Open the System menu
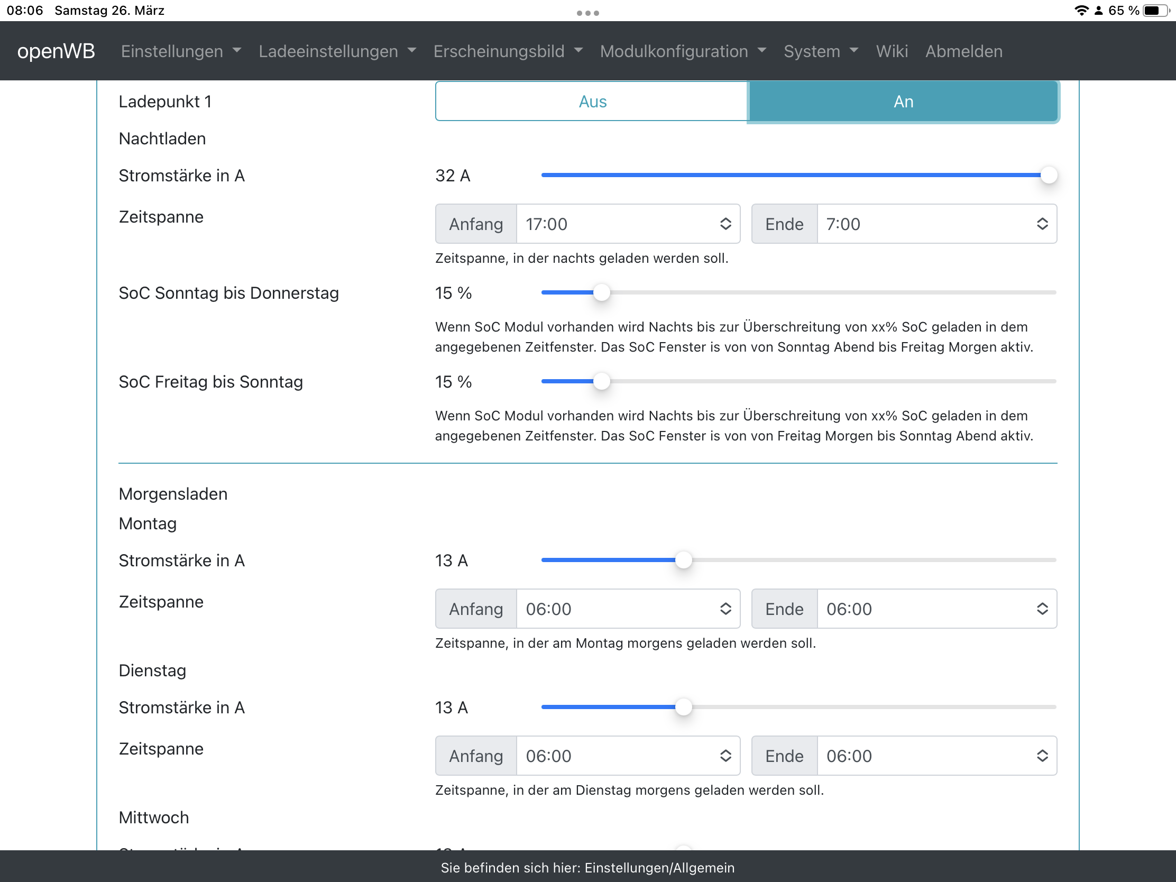The height and width of the screenshot is (882, 1176). [820, 51]
